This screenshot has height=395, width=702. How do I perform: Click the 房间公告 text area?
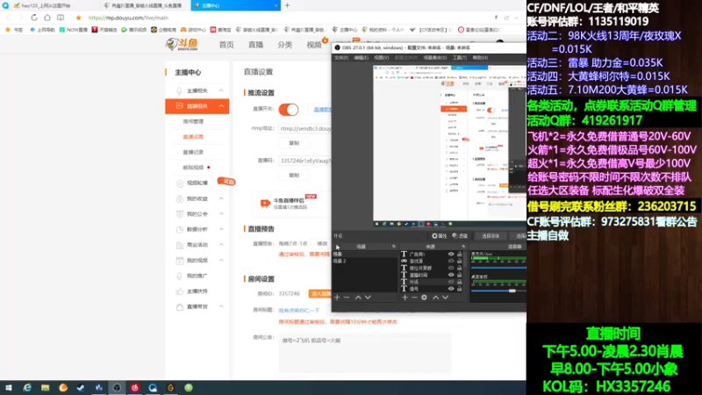[x=364, y=353]
